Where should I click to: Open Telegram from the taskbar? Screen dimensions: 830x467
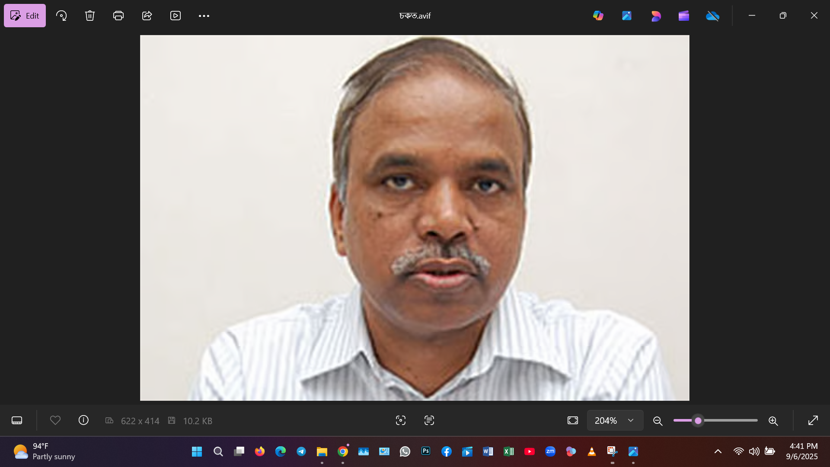(301, 451)
